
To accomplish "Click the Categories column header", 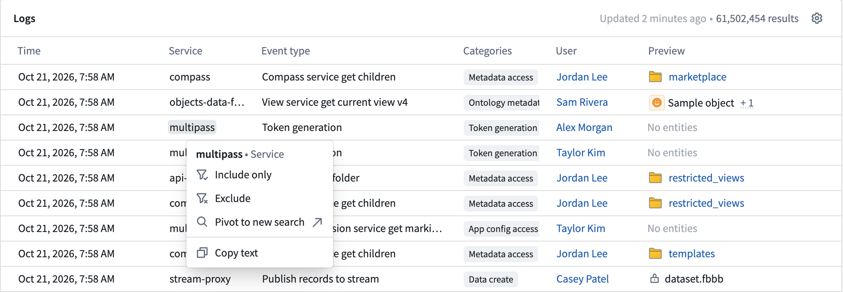I will tap(487, 51).
